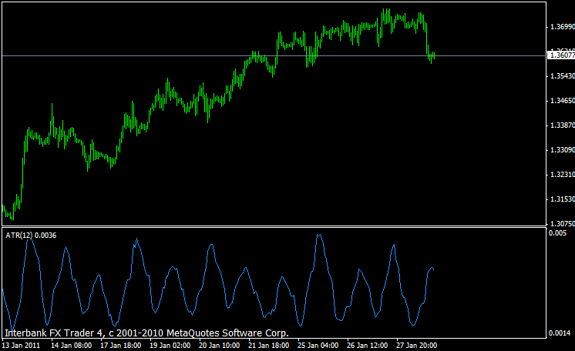Click the 26 Jan 12:00 time label

[x=368, y=345]
